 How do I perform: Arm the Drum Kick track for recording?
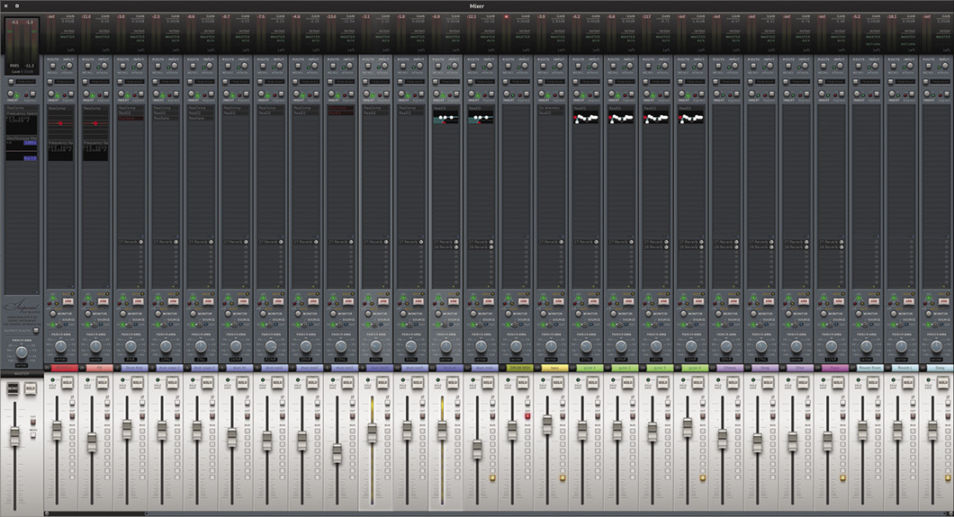coord(138,301)
